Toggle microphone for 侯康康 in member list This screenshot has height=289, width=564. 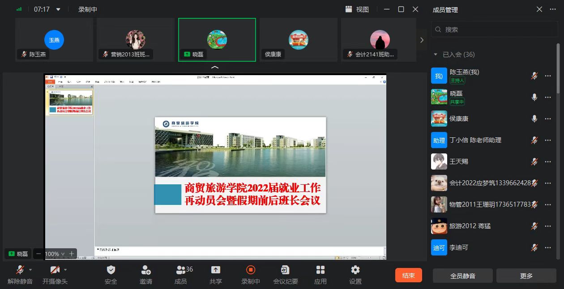click(534, 119)
